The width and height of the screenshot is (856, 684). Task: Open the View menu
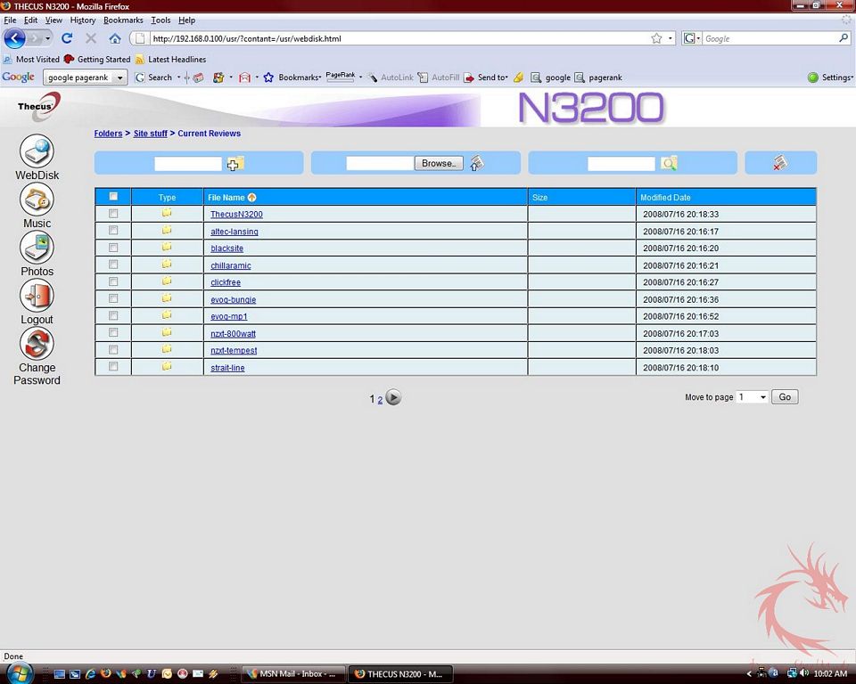(53, 20)
